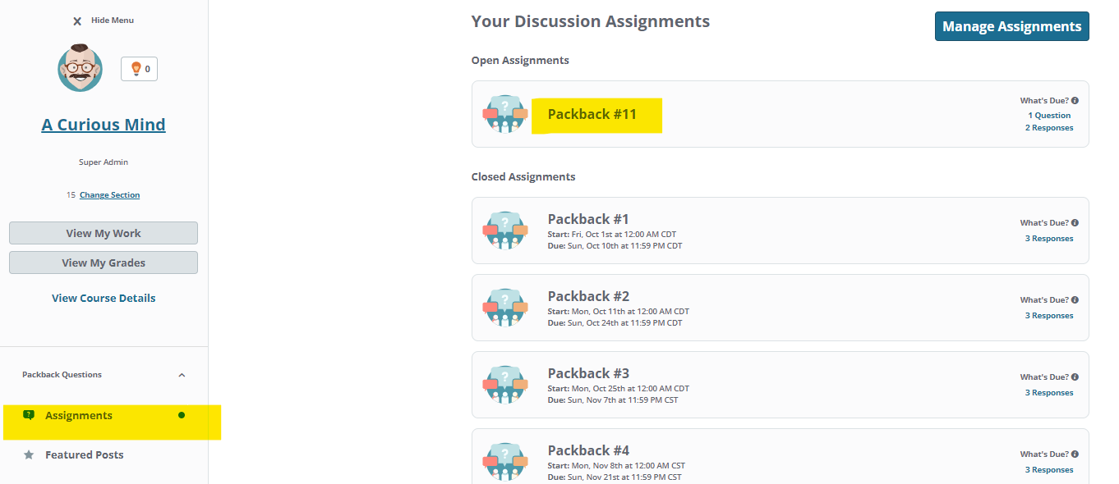1119x484 pixels.
Task: Click the Packback #4 discussion group icon
Action: [505, 461]
